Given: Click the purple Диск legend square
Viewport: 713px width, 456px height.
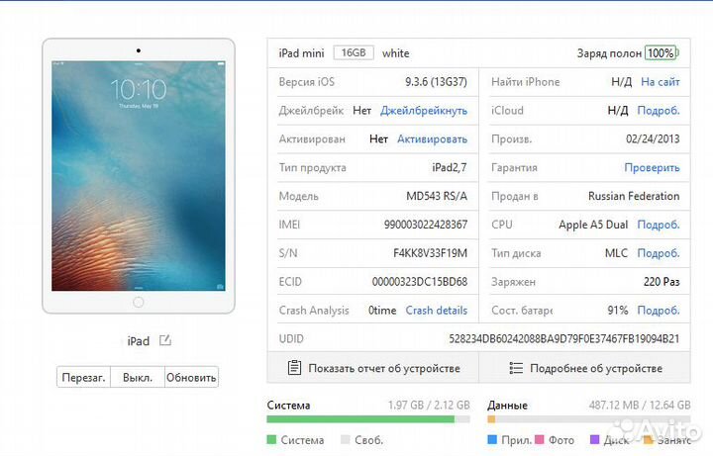Looking at the screenshot, I should pyautogui.click(x=594, y=439).
